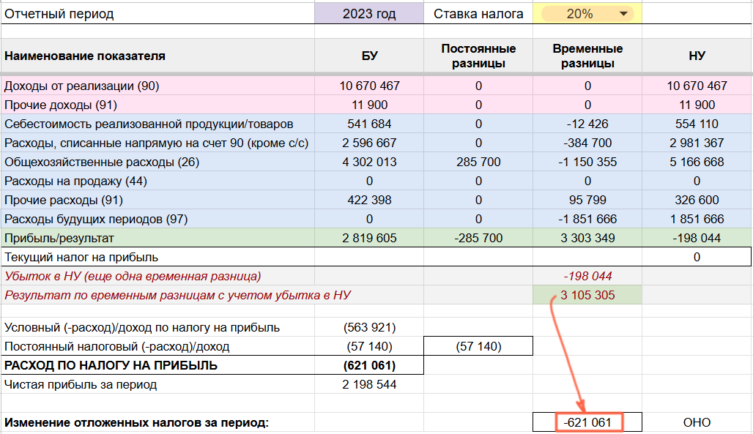Select the 285 700 permanent difference cell
The width and height of the screenshot is (753, 434).
(x=478, y=162)
